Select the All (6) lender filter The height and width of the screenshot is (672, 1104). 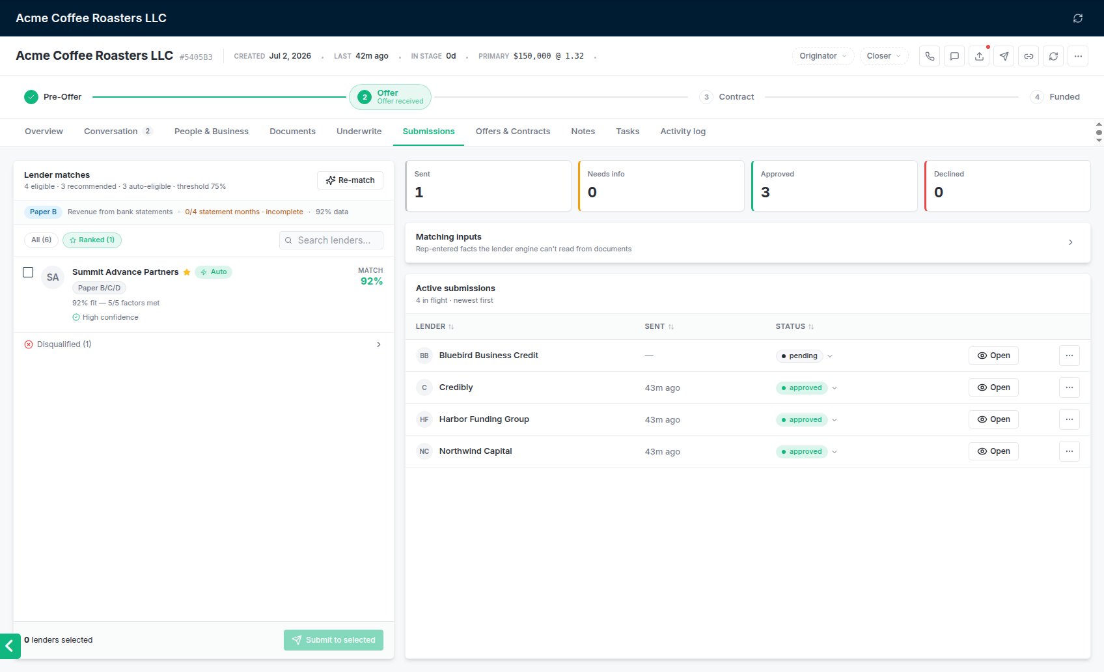coord(41,240)
